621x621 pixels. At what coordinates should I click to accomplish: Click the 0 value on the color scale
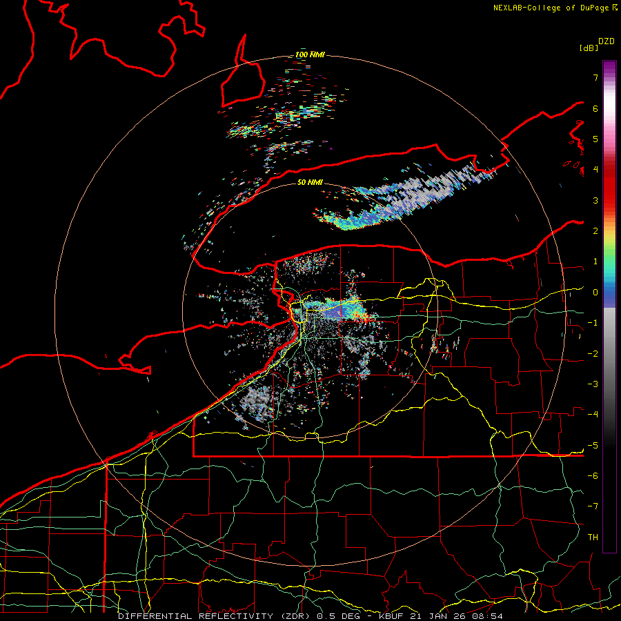pos(595,293)
